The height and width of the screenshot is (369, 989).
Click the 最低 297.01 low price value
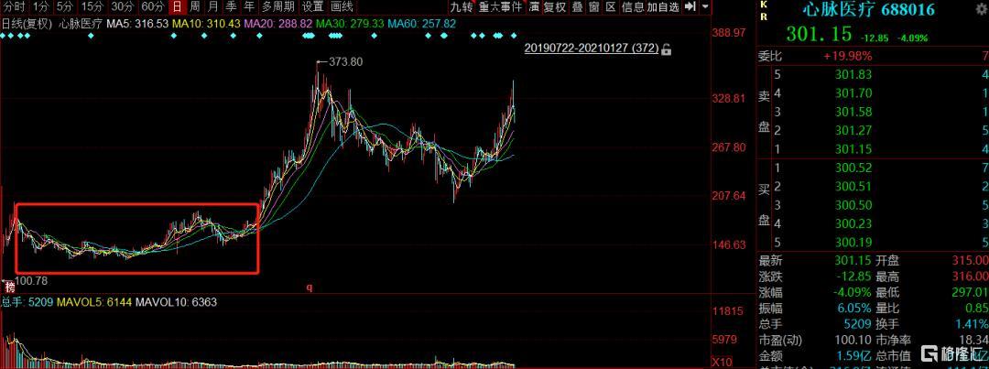pyautogui.click(x=969, y=292)
